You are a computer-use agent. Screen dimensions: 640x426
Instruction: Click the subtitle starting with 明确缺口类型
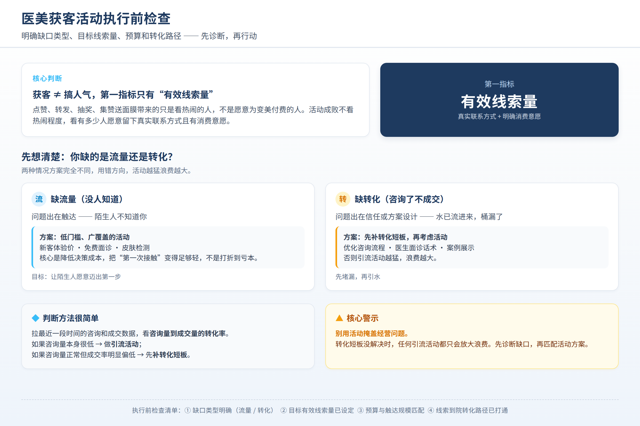[139, 36]
